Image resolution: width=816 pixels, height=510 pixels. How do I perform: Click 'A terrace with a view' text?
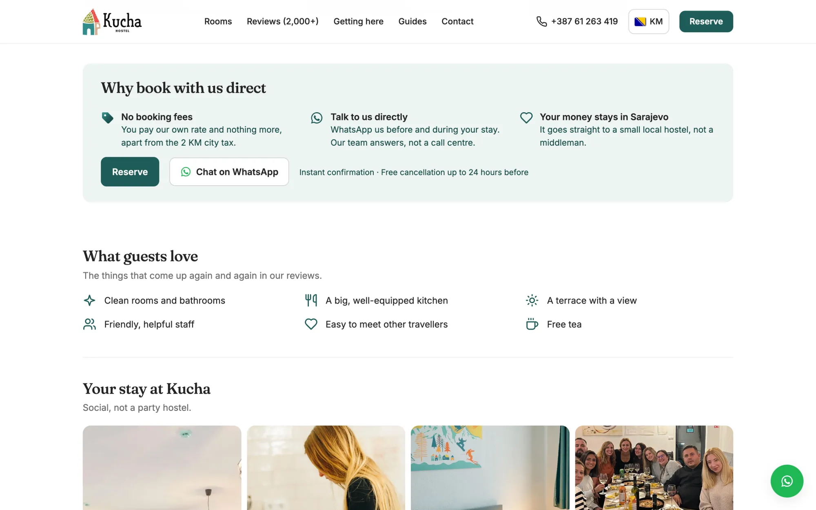click(x=592, y=301)
